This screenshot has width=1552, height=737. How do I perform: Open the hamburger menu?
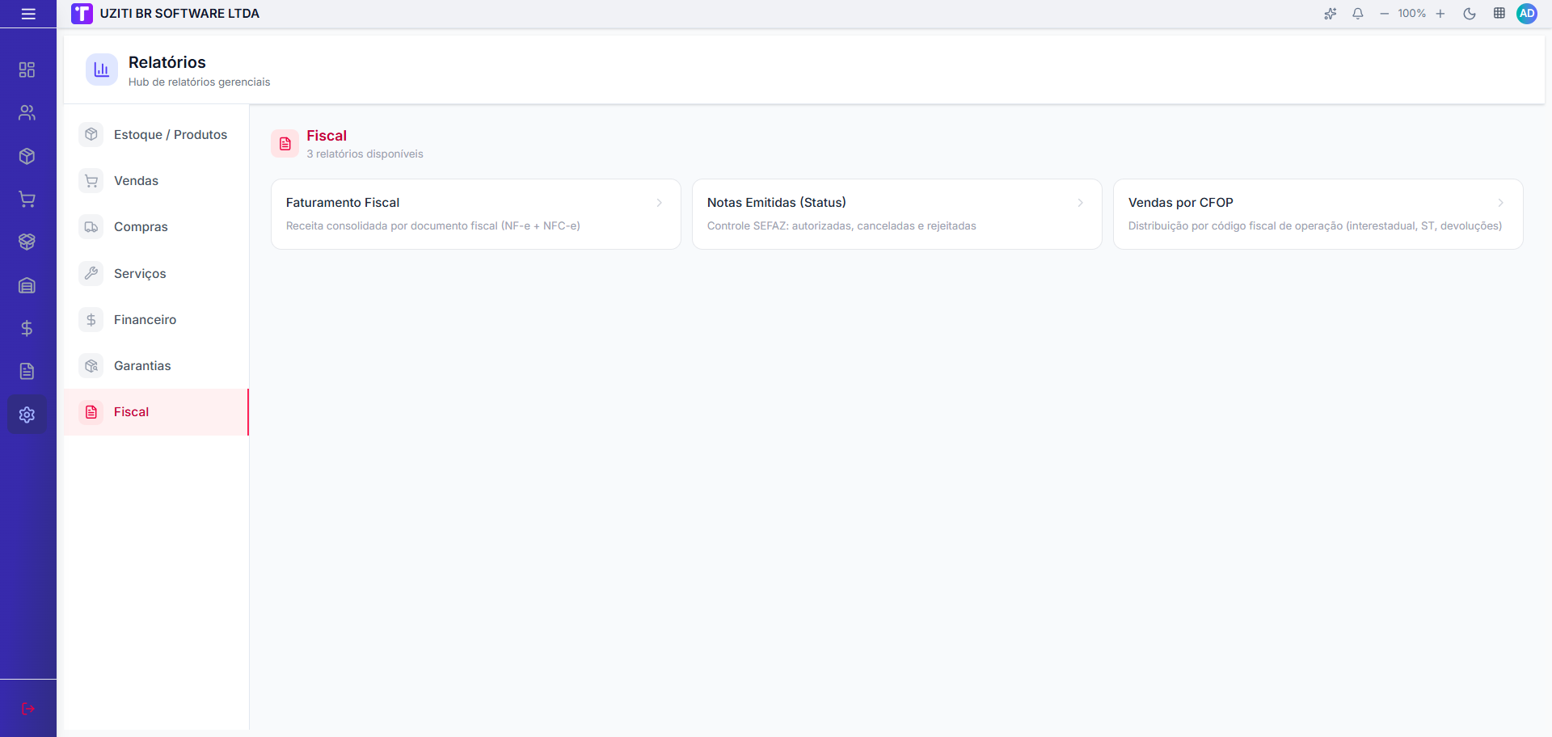pyautogui.click(x=28, y=14)
